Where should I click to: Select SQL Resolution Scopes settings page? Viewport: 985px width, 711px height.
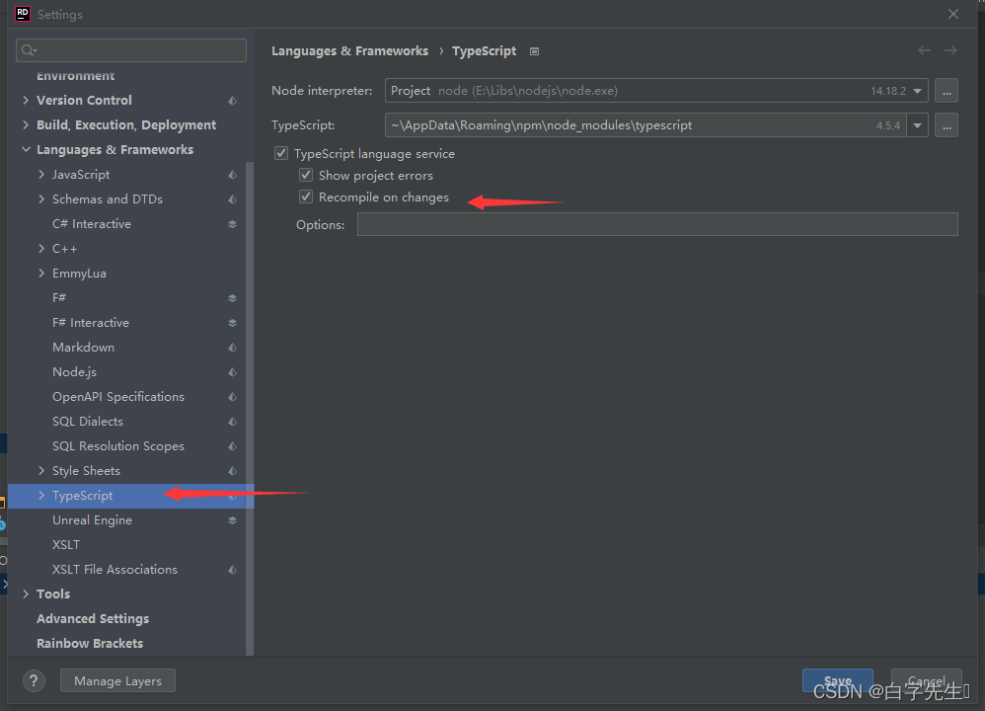118,445
